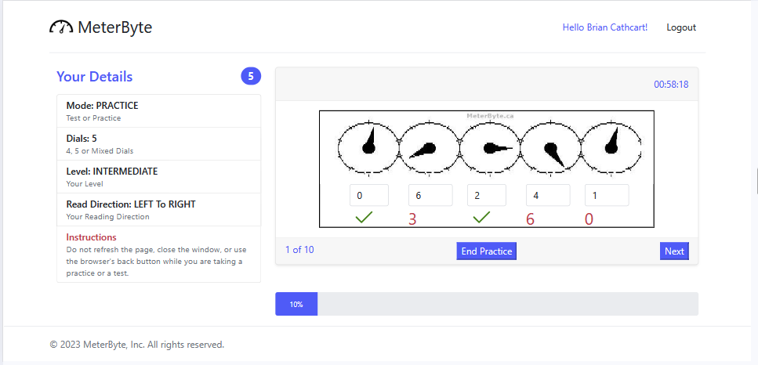This screenshot has width=758, height=365.
Task: Click the Hello Brian Cathcart link
Action: point(605,27)
